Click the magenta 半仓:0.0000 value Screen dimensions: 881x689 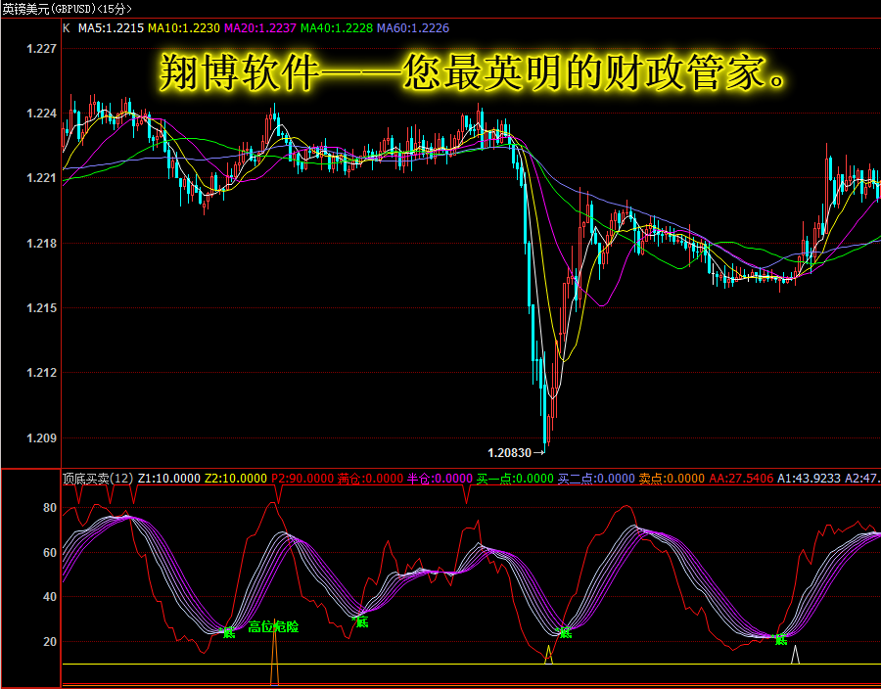click(x=440, y=479)
